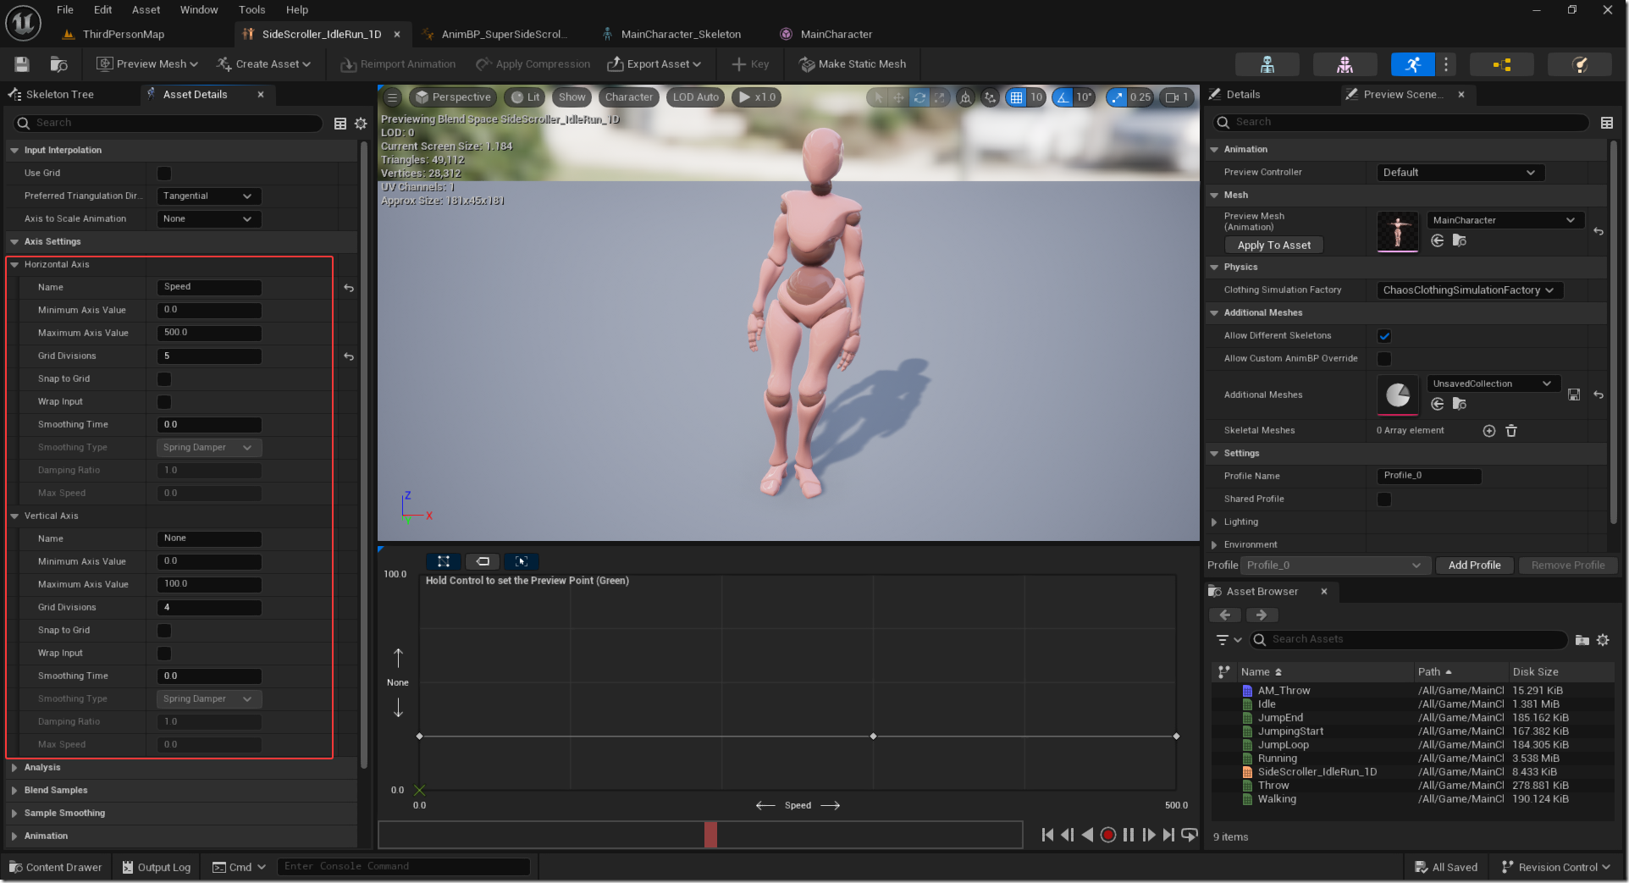
Task: Jump to the first frame of animation
Action: (1047, 835)
